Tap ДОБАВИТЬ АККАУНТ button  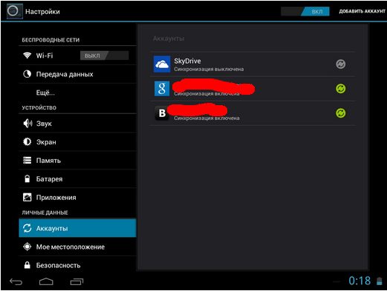pos(362,11)
